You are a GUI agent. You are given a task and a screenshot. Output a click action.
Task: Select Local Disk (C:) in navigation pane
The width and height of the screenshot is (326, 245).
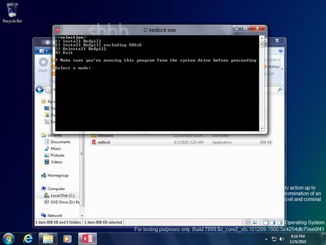click(63, 195)
